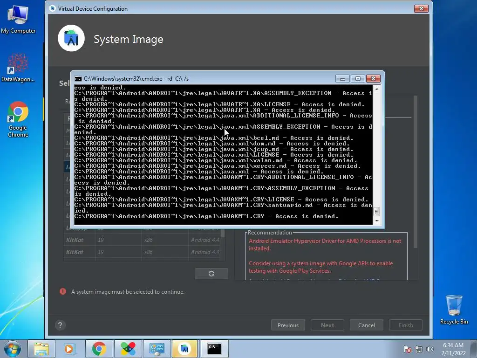The image size is (477, 358).
Task: Click the Google Play Services recommendation text
Action: 320,267
